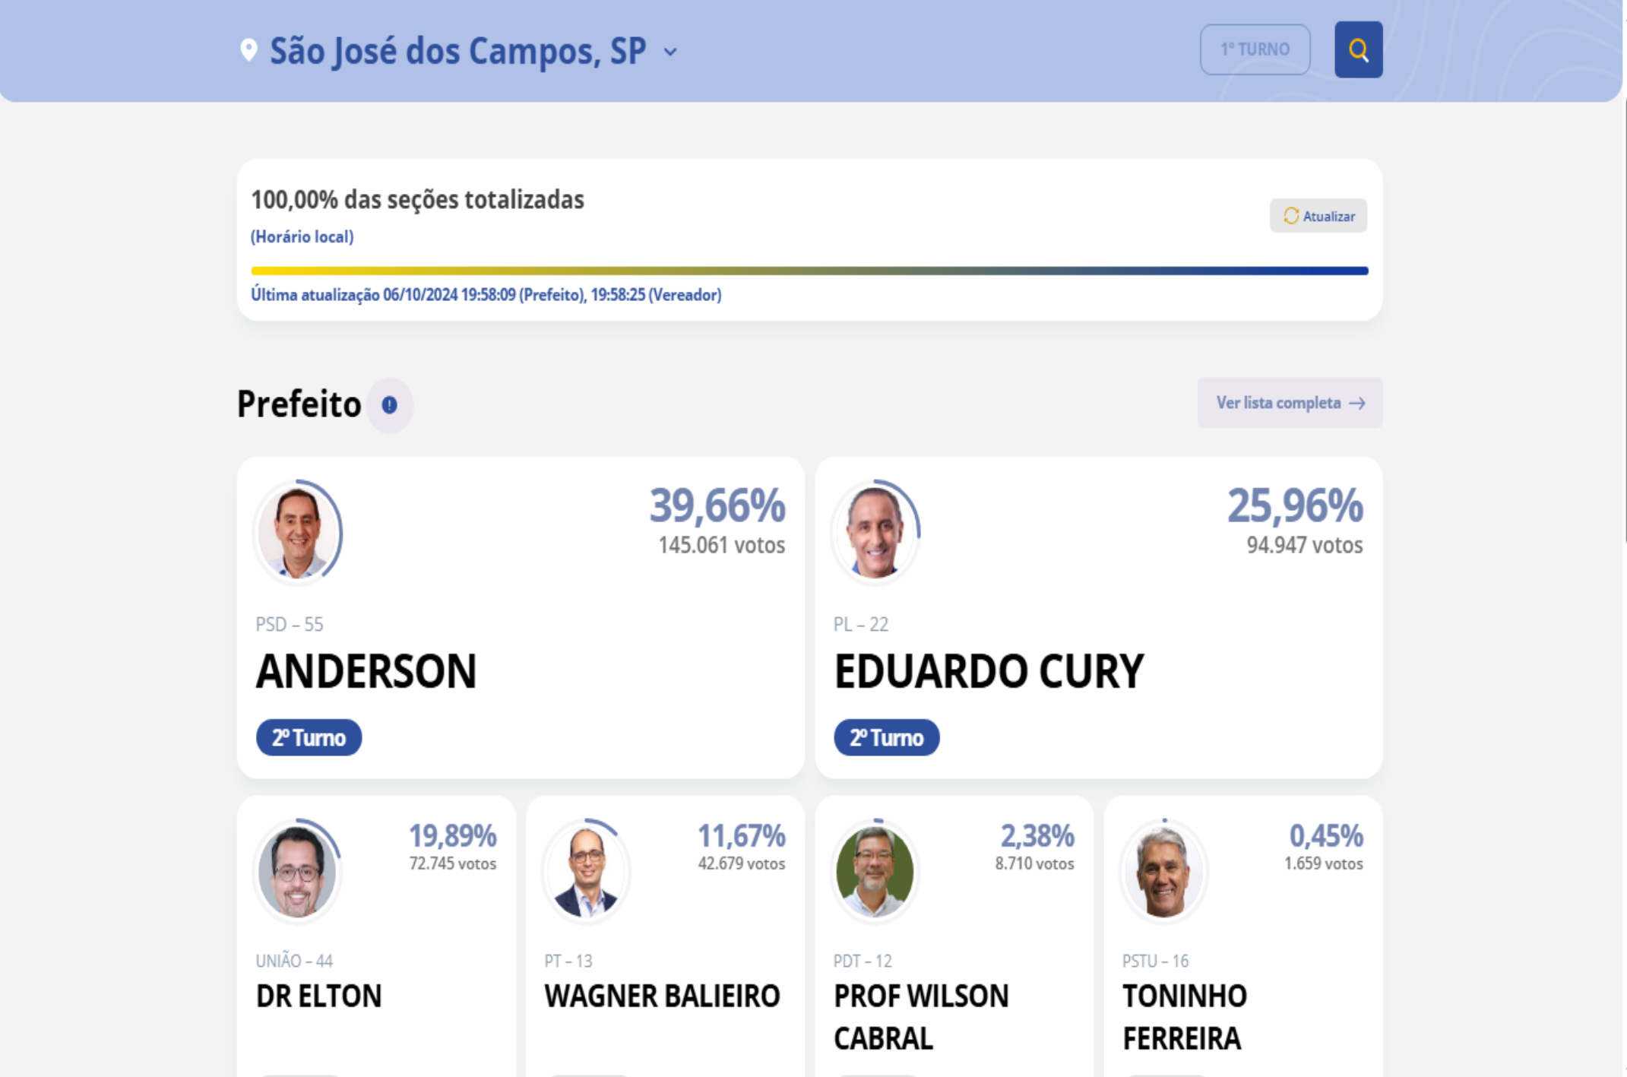
Task: Click the location pin icon
Action: pyautogui.click(x=248, y=50)
